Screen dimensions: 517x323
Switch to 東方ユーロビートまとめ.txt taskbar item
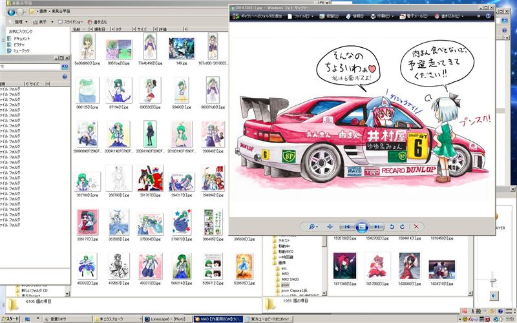(x=269, y=319)
